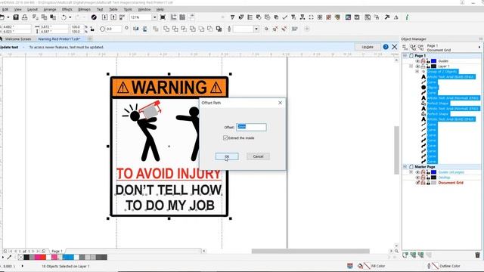Pick the black swatch in color palette

(x=26, y=257)
